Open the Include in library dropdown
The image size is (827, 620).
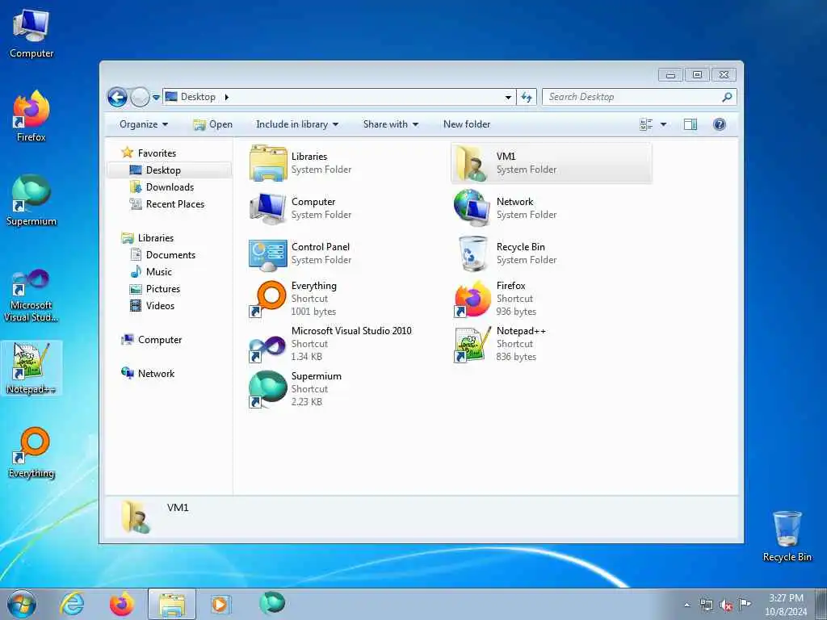297,124
